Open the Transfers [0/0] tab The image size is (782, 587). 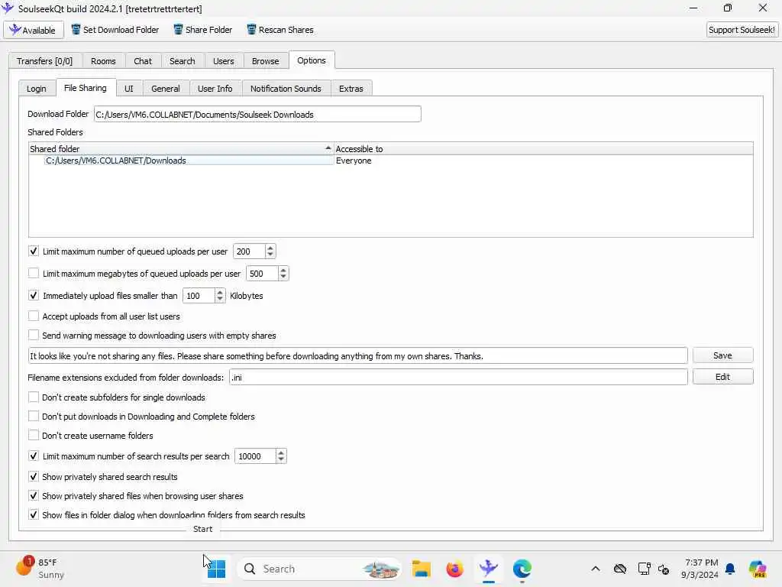(45, 61)
